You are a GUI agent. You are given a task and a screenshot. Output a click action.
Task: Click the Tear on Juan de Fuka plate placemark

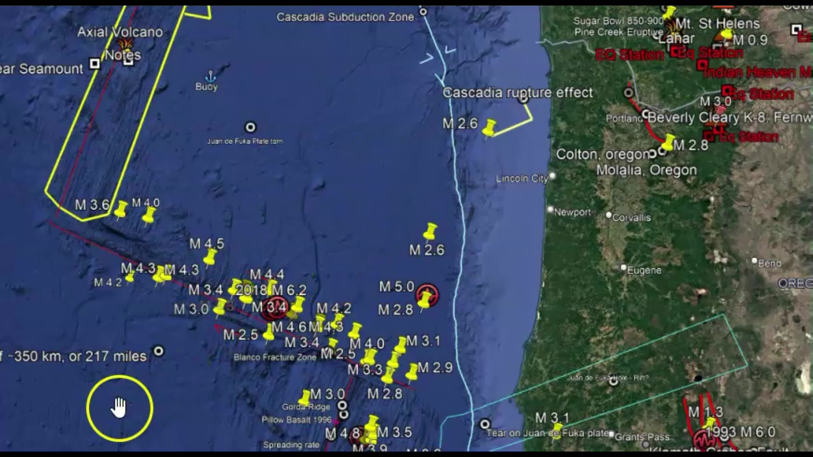point(485,424)
